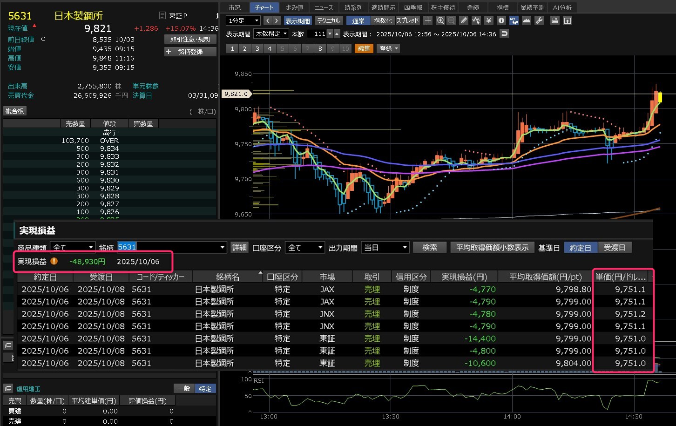The width and height of the screenshot is (676, 426).
Task: Click the 検索 button
Action: click(429, 248)
